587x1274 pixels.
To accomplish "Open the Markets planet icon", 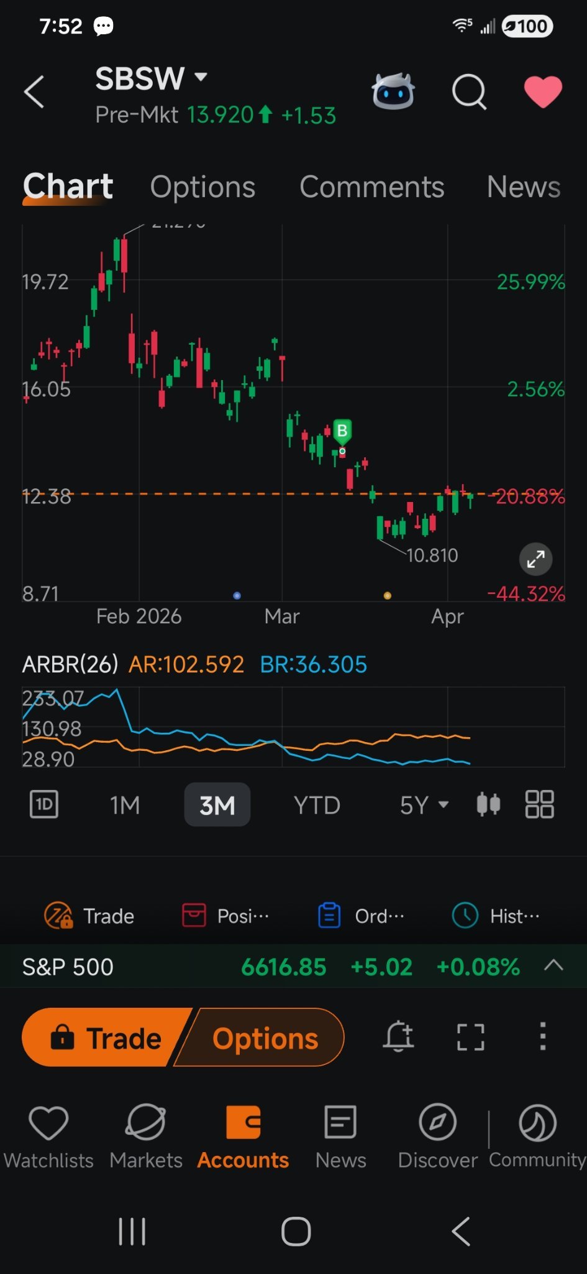I will pos(146,1123).
